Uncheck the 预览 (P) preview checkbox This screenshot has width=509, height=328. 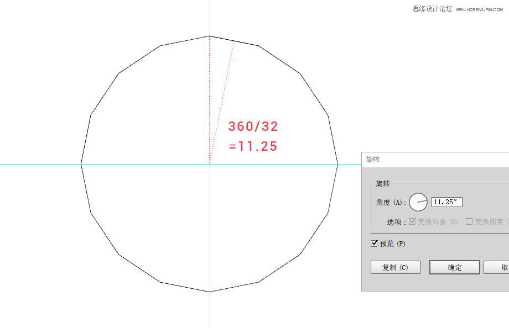click(x=375, y=244)
